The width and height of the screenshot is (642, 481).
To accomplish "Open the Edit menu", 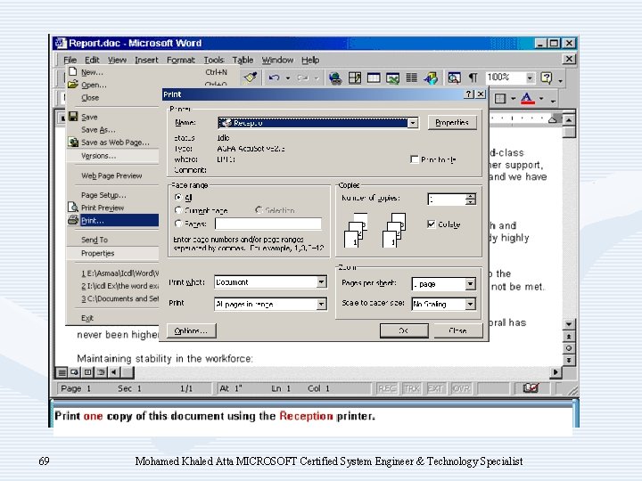I will click(92, 60).
